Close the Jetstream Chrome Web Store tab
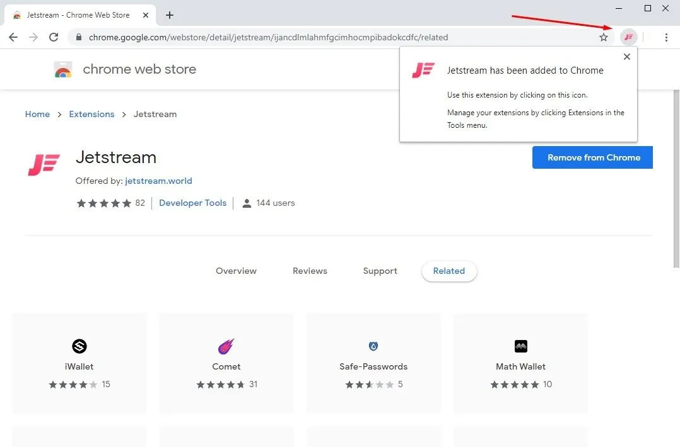 click(146, 15)
